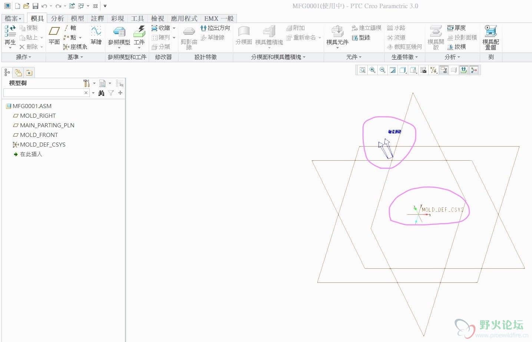Click the Redo arrow icon

tap(58, 6)
